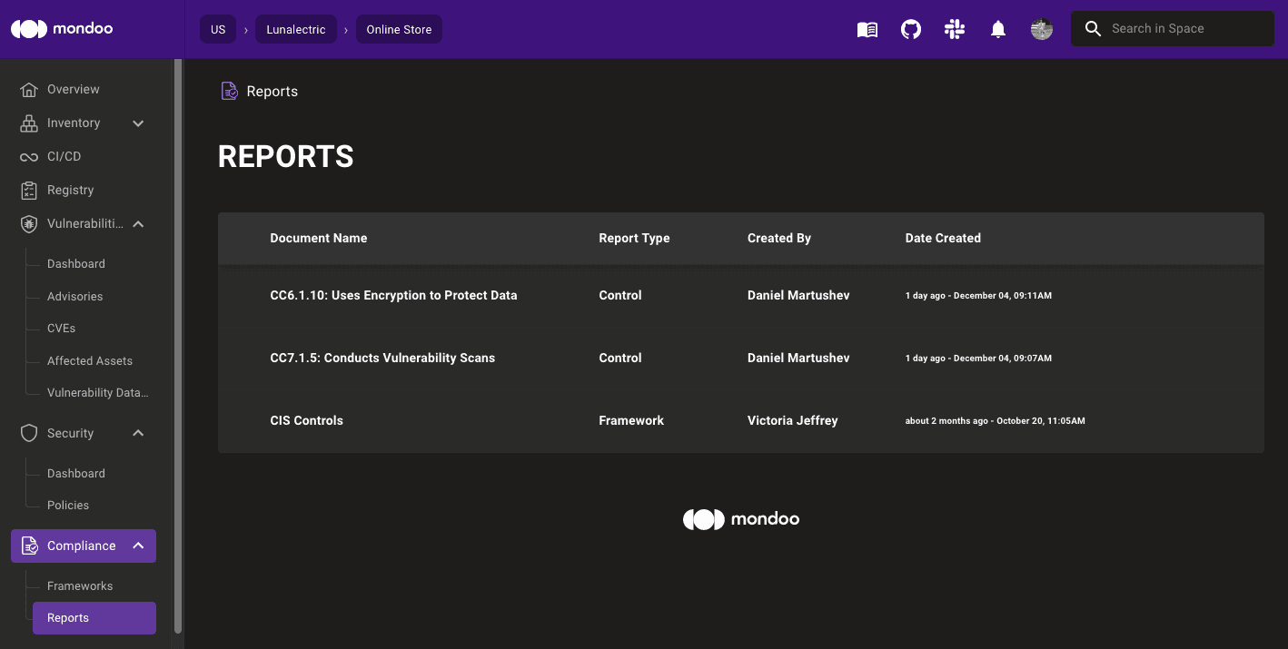
Task: Open the Mondoo documentation book icon
Action: [x=867, y=29]
